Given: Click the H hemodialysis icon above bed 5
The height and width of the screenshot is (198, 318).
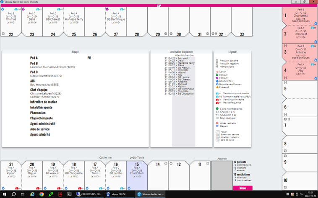Looking at the screenshot, I should (286, 82).
